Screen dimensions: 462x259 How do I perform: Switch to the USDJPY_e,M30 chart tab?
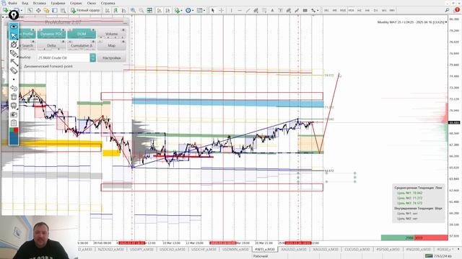pyautogui.click(x=141, y=250)
